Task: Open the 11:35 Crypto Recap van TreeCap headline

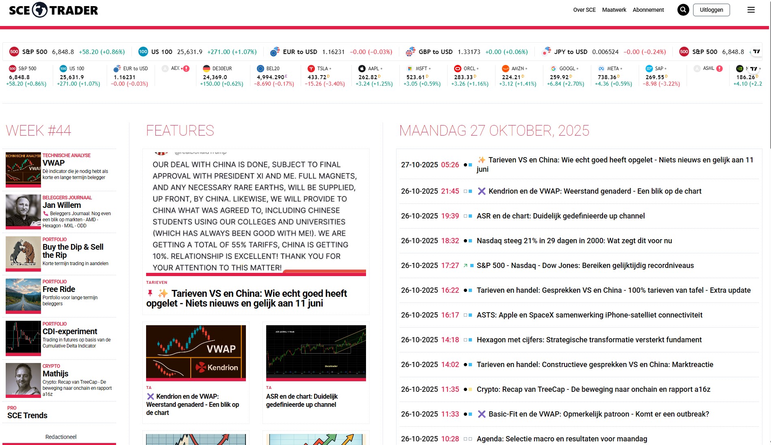Action: point(593,389)
